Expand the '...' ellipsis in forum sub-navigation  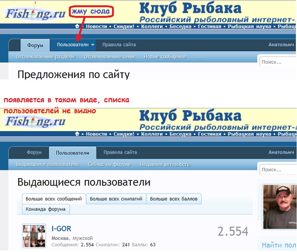198,57
